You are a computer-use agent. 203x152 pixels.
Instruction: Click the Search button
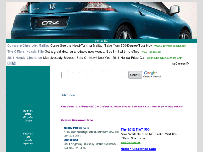point(135,75)
